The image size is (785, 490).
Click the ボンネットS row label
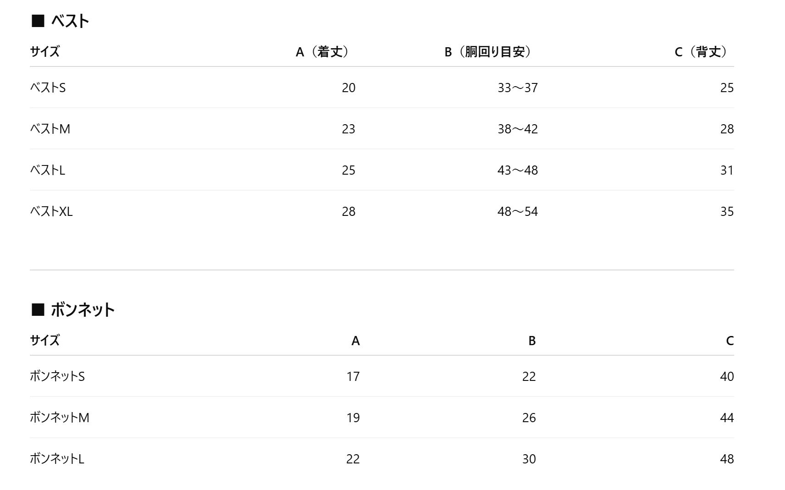coord(57,376)
